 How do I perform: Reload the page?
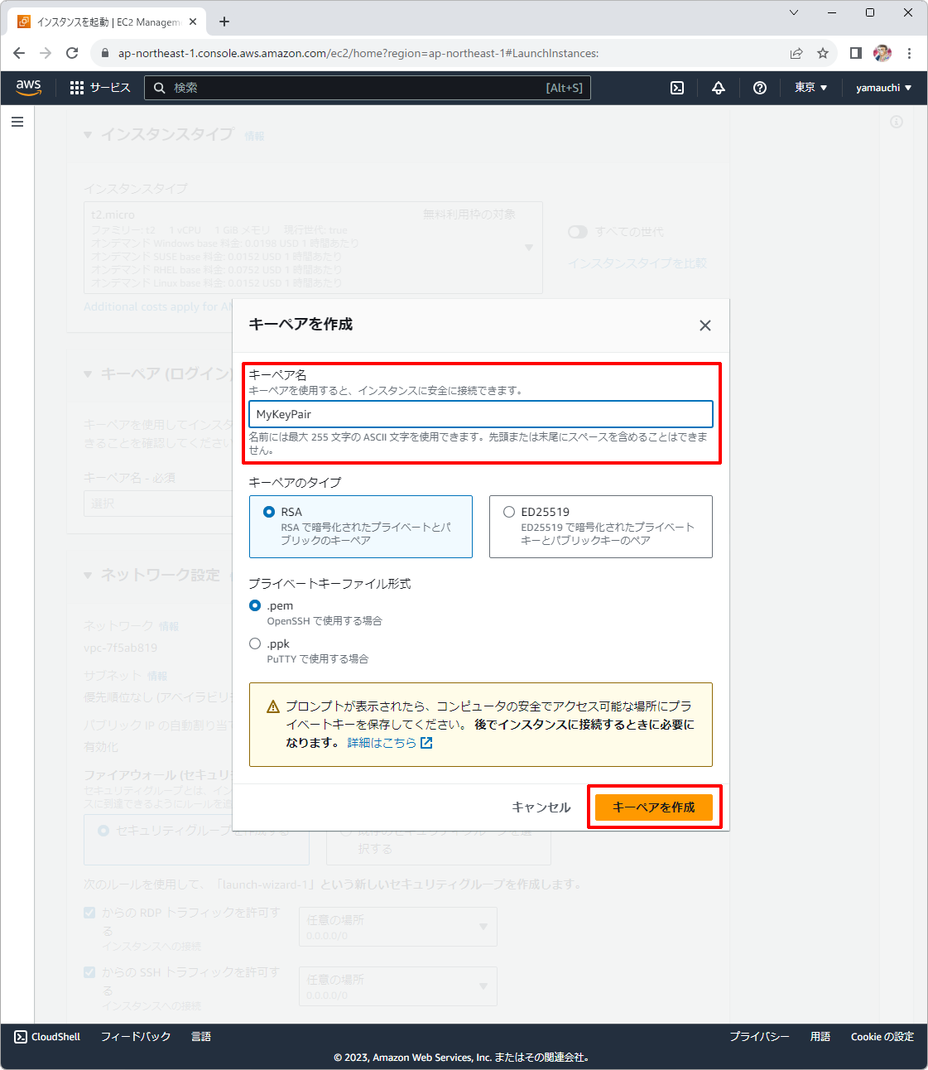[x=72, y=53]
